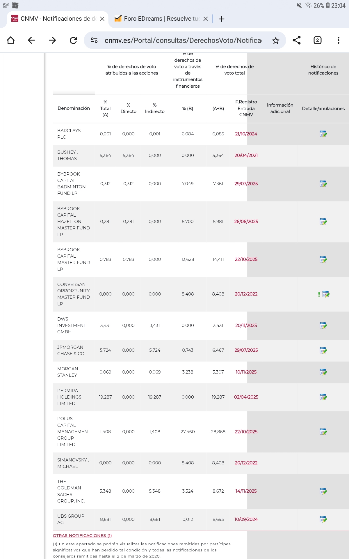Viewport: 349px width, 559px height.
Task: Open a new browser tab
Action: click(222, 19)
